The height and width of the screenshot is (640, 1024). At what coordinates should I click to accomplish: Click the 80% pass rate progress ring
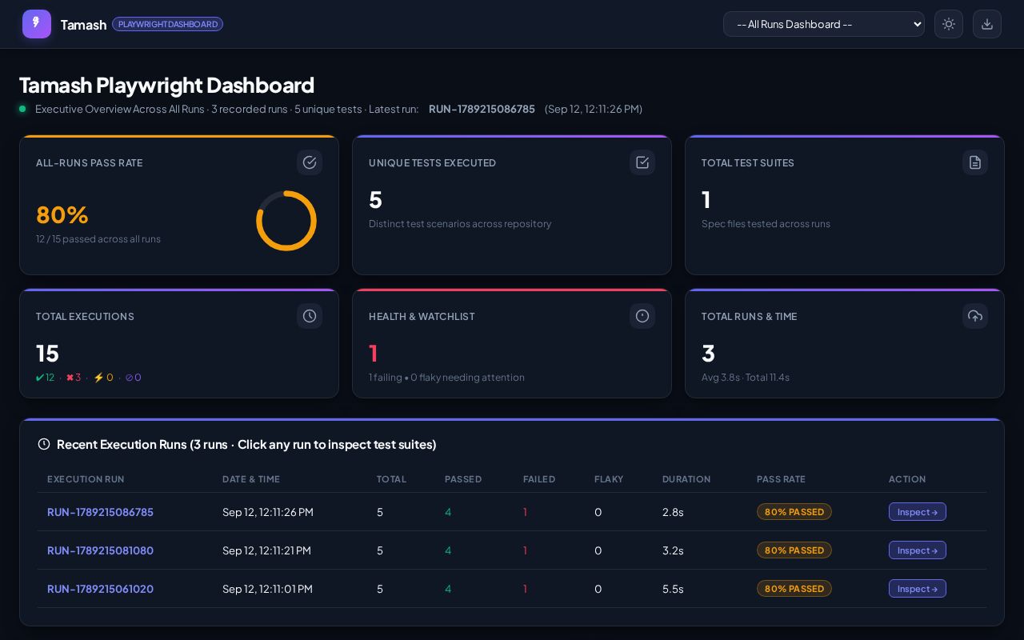point(286,221)
